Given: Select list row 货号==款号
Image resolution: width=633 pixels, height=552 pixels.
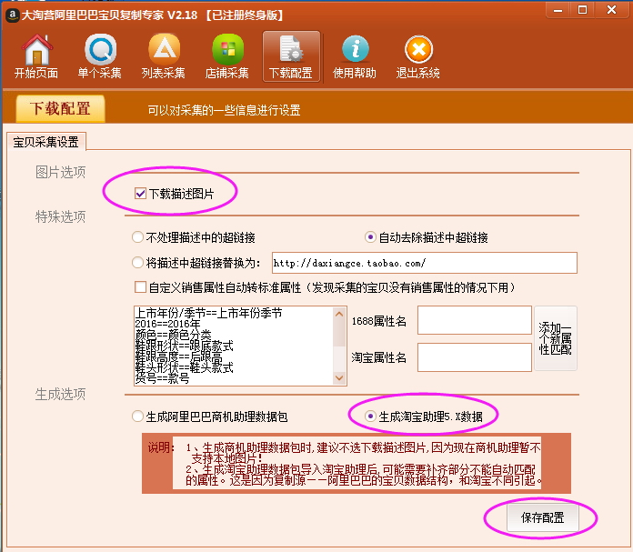Looking at the screenshot, I should pyautogui.click(x=162, y=378).
